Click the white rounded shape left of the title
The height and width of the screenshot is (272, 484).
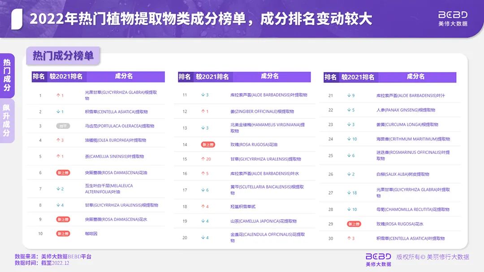tap(17, 19)
